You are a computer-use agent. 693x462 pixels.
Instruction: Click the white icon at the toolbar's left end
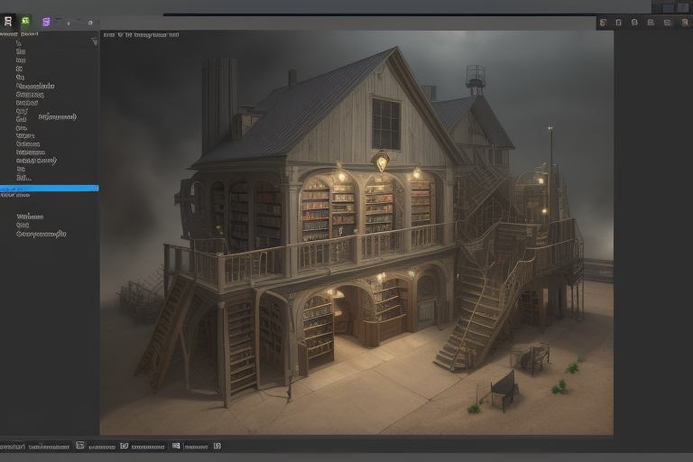(8, 21)
